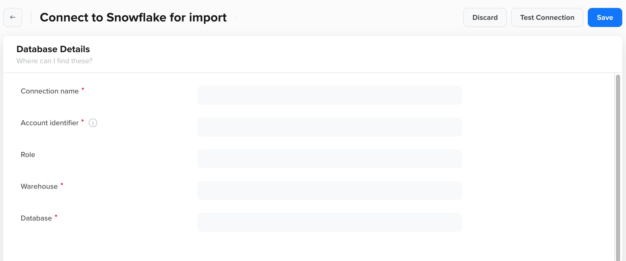Click the 'Connect to Snowflake for import' title
The height and width of the screenshot is (261, 626).
tap(133, 17)
